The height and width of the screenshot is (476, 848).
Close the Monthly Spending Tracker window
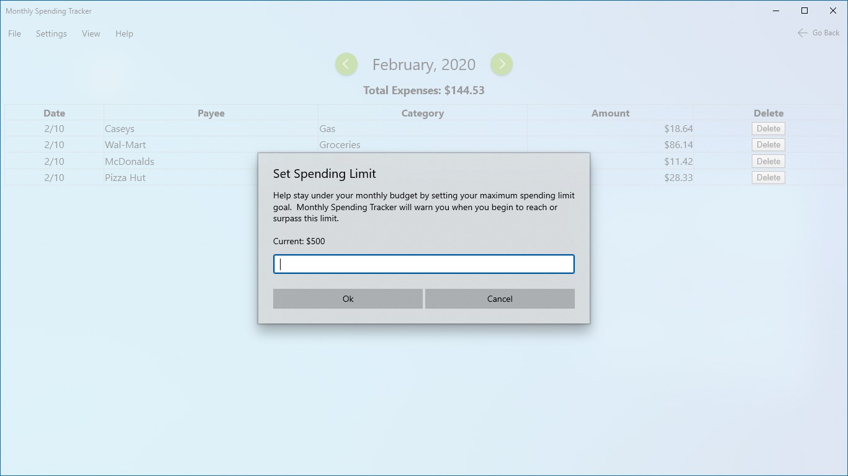833,11
